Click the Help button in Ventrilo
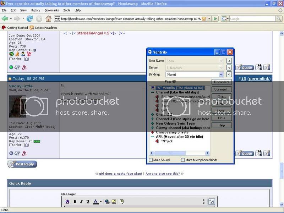The width and height of the screenshot is (284, 213). tap(222, 125)
